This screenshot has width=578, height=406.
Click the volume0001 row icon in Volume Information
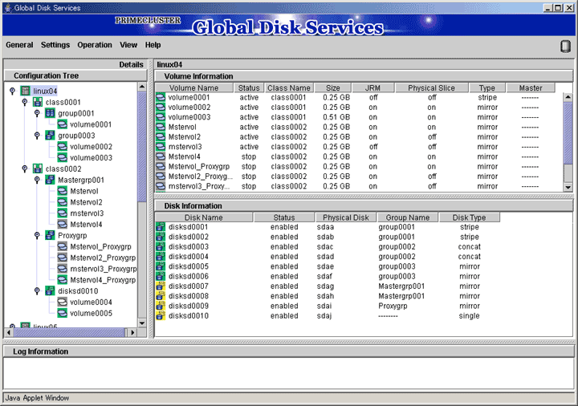click(161, 97)
